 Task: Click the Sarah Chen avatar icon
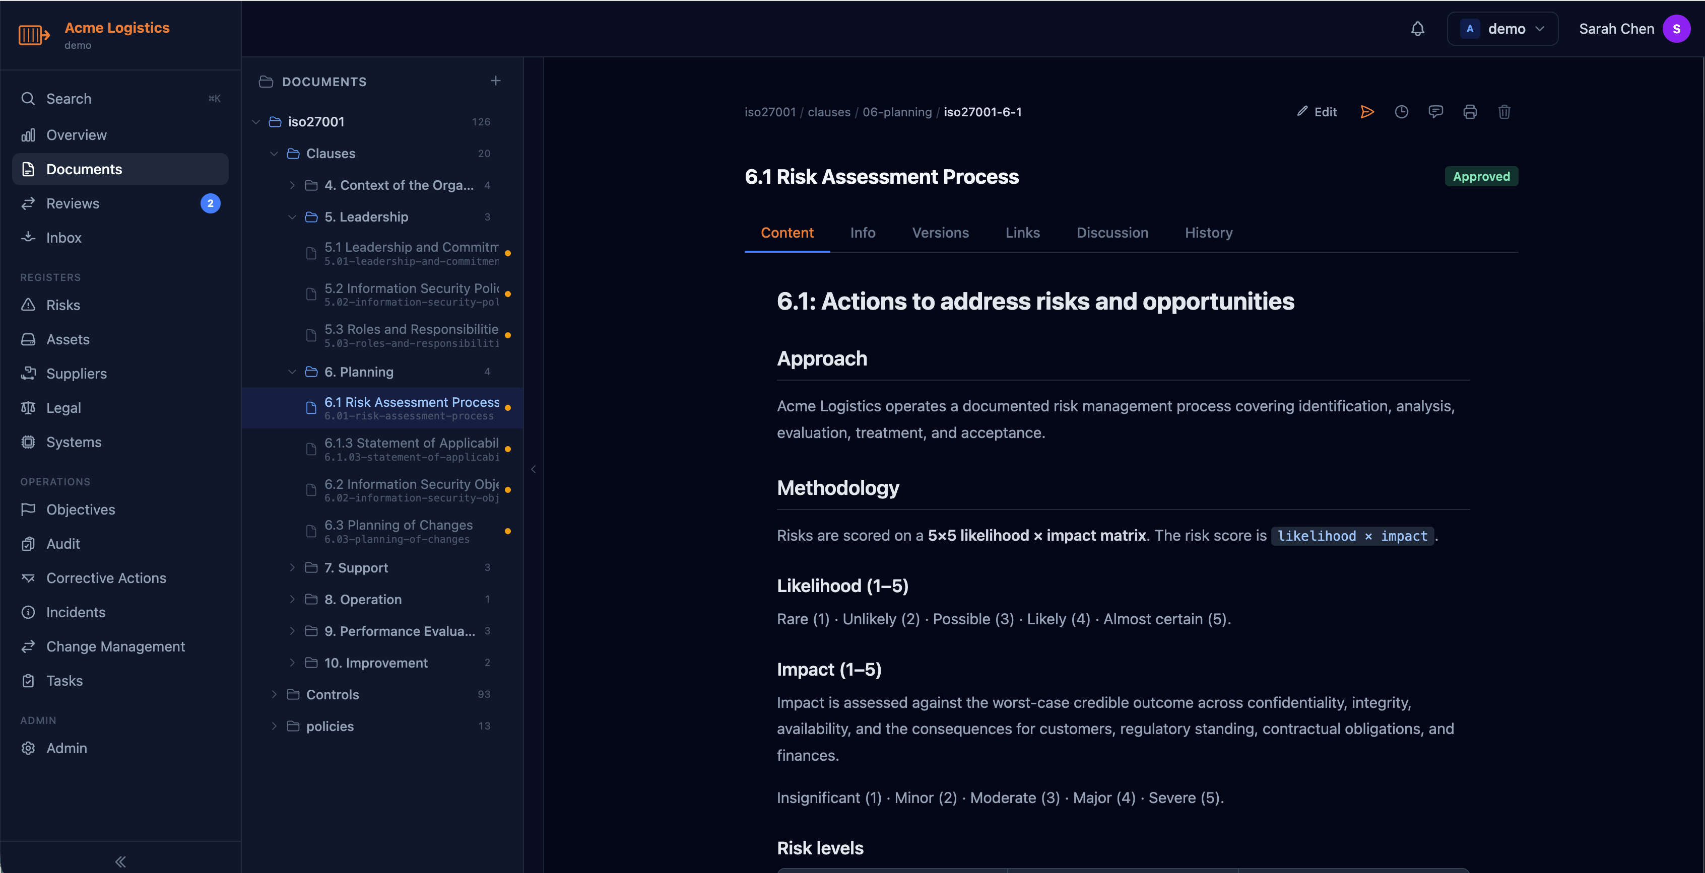click(1676, 29)
